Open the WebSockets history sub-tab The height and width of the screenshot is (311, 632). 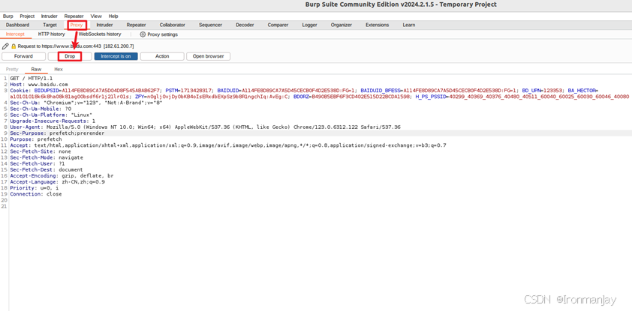click(x=100, y=34)
